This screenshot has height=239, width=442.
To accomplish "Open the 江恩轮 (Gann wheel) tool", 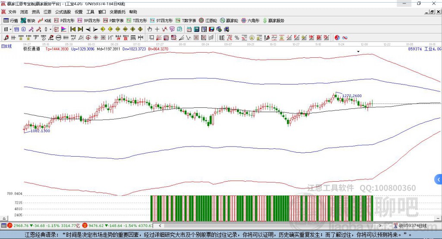I will click(x=208, y=20).
